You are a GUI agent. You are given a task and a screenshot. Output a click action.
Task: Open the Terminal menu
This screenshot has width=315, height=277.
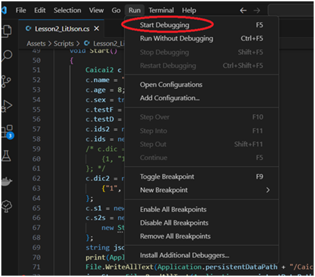161,11
